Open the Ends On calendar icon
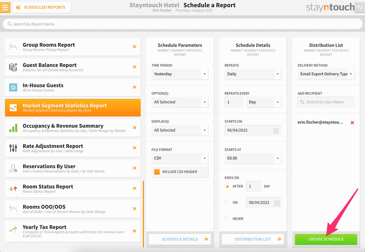This screenshot has height=252, width=365. coord(277,203)
